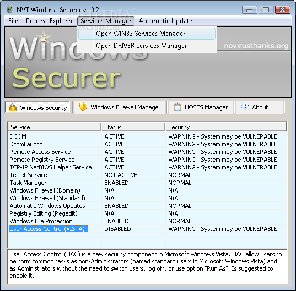
Task: Click the DISABLED status of User Access Control
Action: pos(117,229)
